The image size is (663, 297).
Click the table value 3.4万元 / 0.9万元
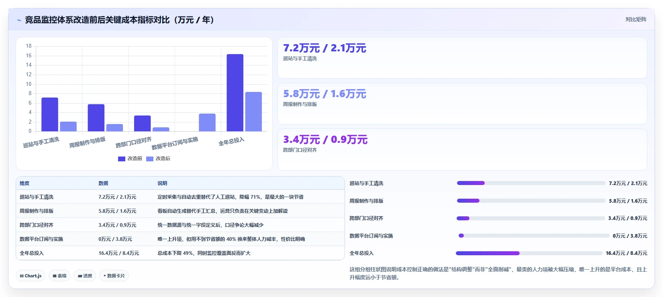pyautogui.click(x=117, y=225)
